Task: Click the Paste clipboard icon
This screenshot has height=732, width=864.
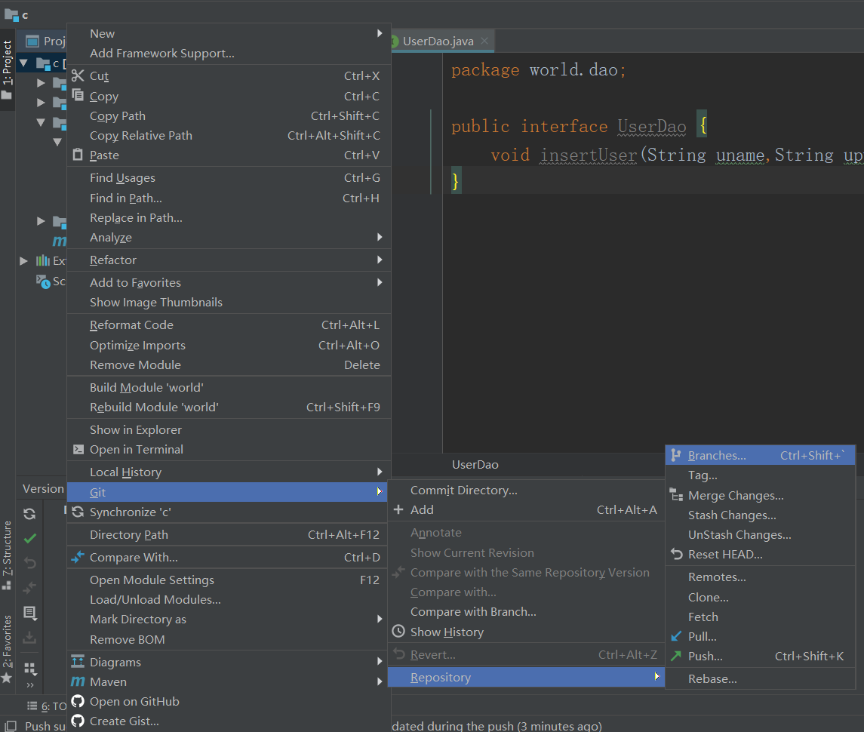Action: [x=78, y=155]
